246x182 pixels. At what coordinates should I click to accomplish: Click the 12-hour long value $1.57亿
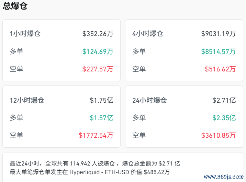[x=101, y=118]
